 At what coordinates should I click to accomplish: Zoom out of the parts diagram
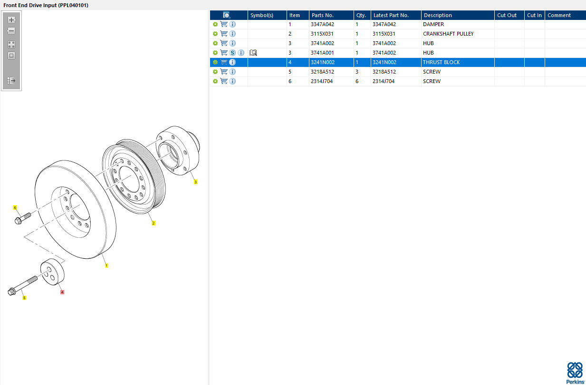(11, 31)
